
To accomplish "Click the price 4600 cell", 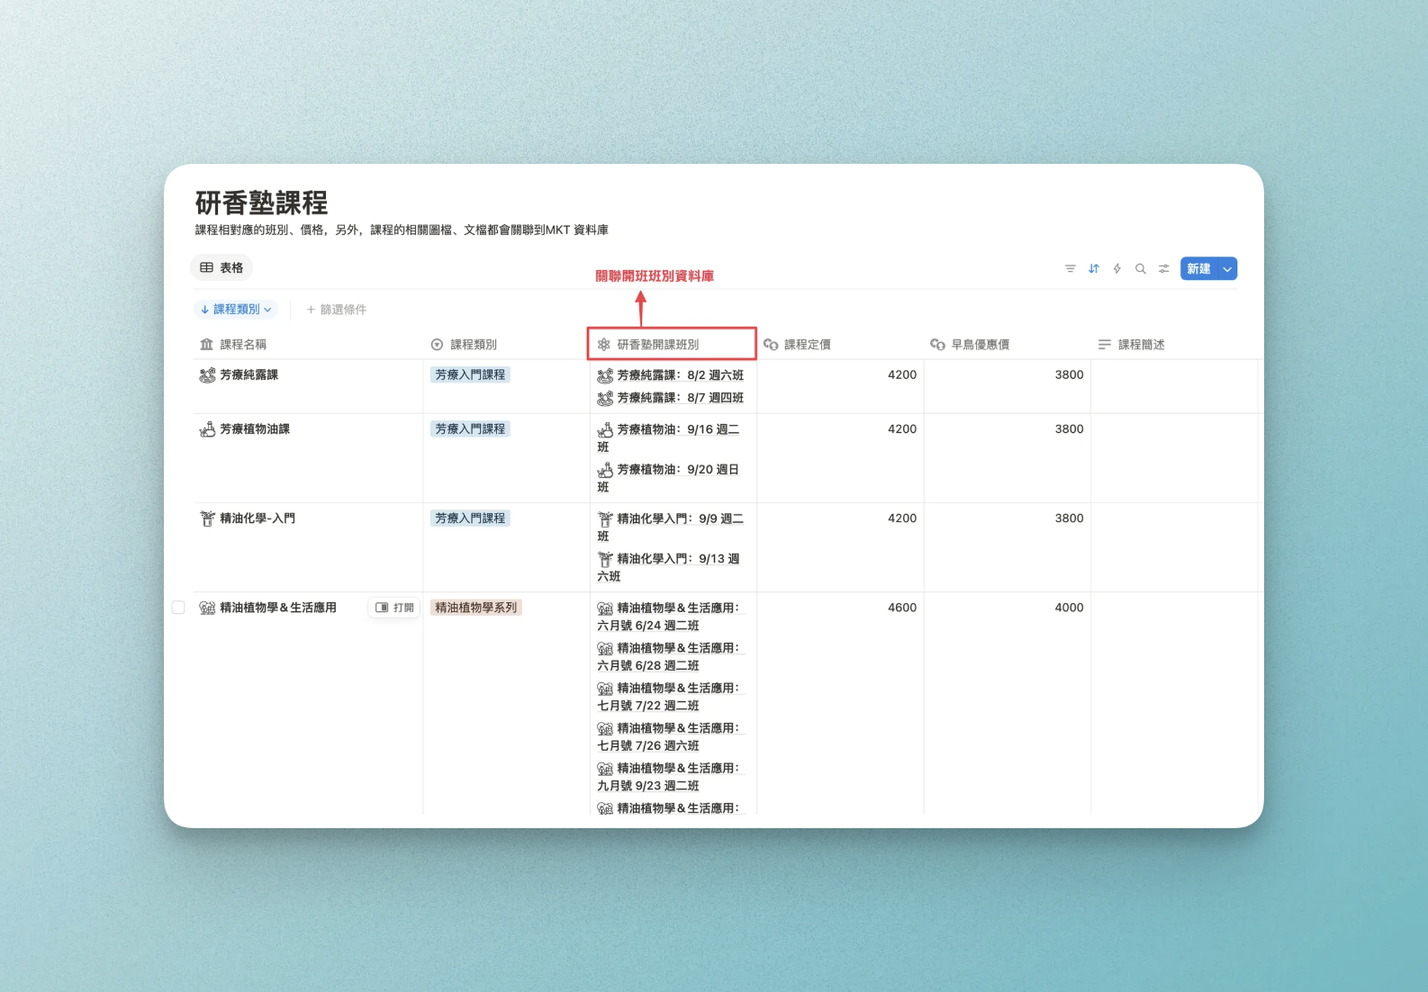I will click(901, 608).
